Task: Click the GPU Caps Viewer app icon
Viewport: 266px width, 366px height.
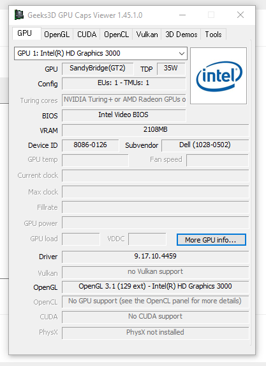Action: pos(19,15)
